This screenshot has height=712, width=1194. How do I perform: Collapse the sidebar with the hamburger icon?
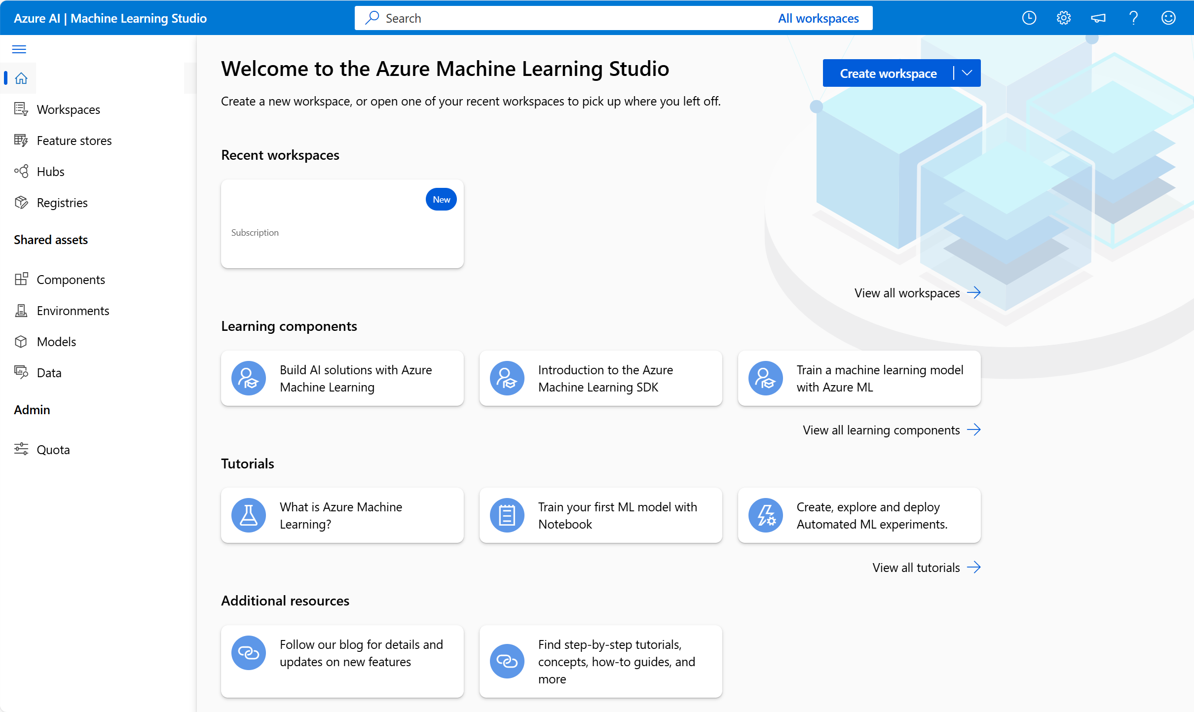pyautogui.click(x=19, y=49)
